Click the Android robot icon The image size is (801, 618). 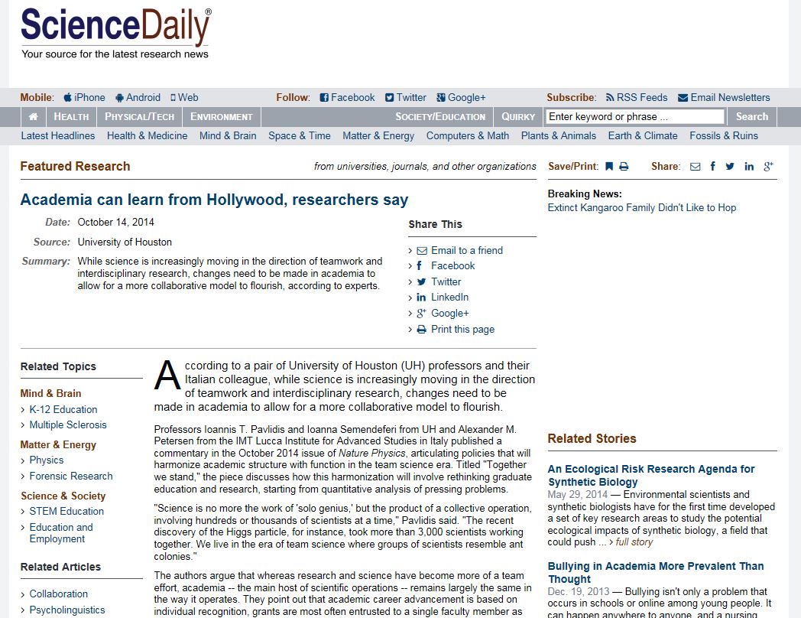coord(119,98)
